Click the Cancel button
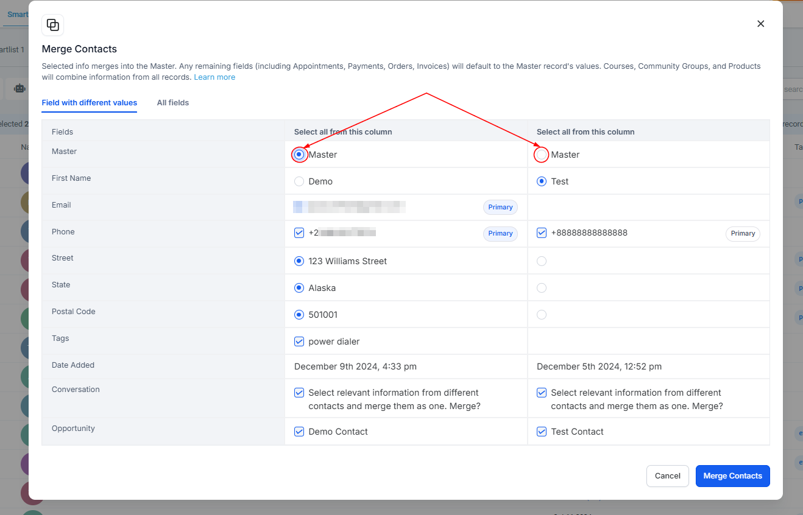This screenshot has width=803, height=515. [668, 476]
